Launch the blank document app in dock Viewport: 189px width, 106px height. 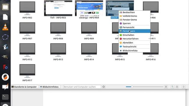point(5,17)
